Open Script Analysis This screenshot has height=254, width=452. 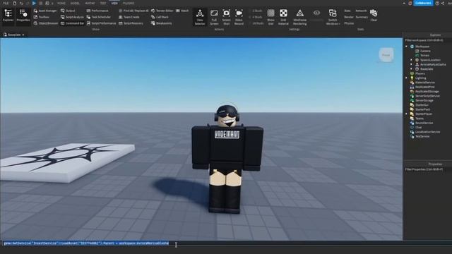(x=72, y=17)
